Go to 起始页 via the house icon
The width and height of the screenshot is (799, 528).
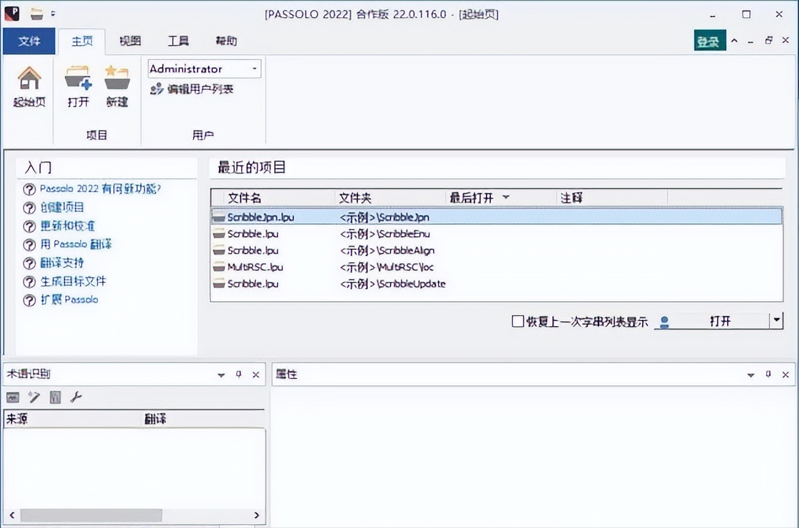(x=29, y=79)
